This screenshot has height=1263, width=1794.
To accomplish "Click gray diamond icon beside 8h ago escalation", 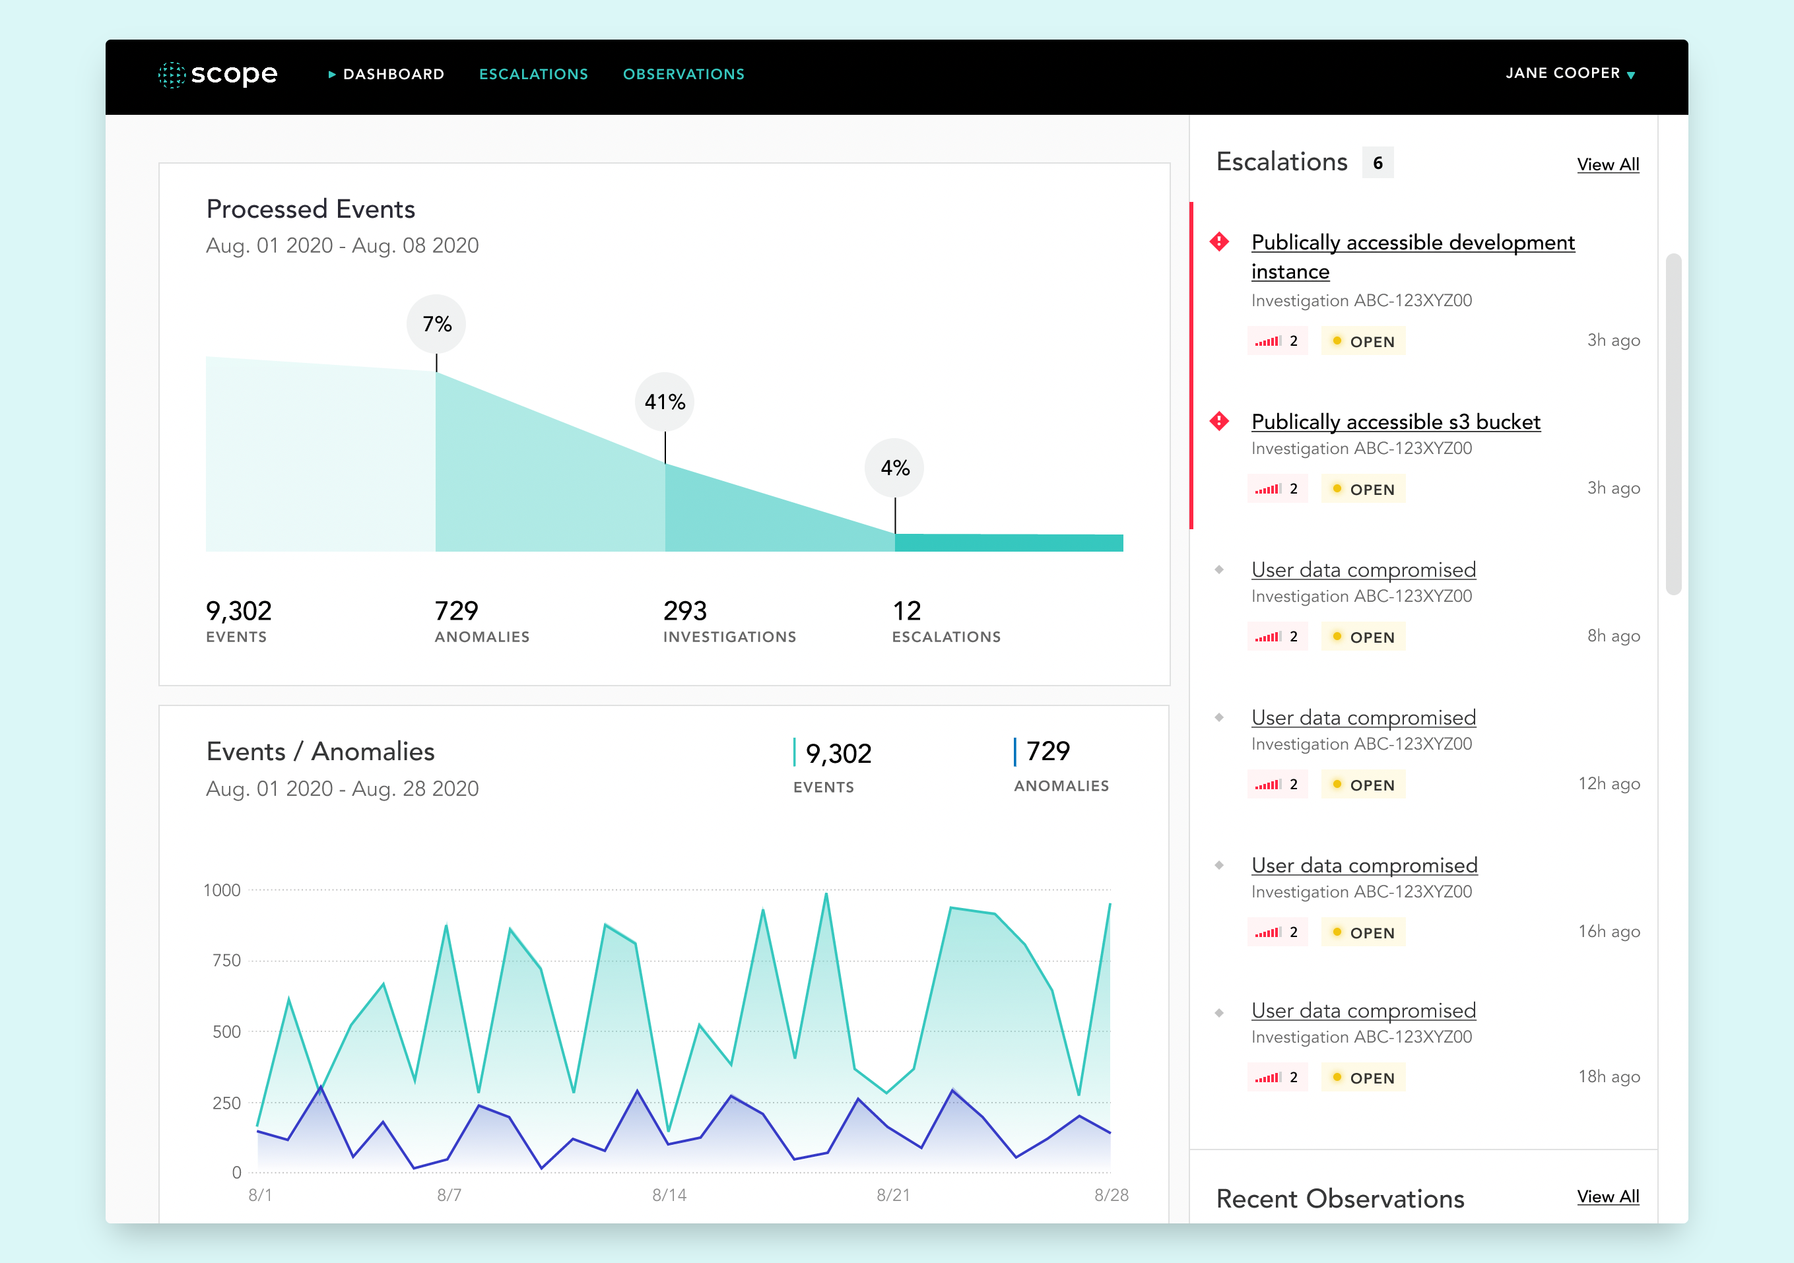I will [x=1219, y=569].
